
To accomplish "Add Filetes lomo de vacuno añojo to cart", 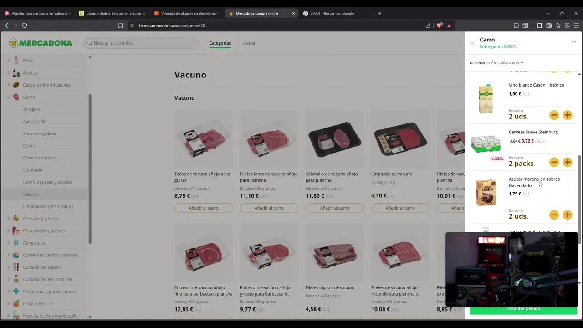I will click(x=269, y=208).
